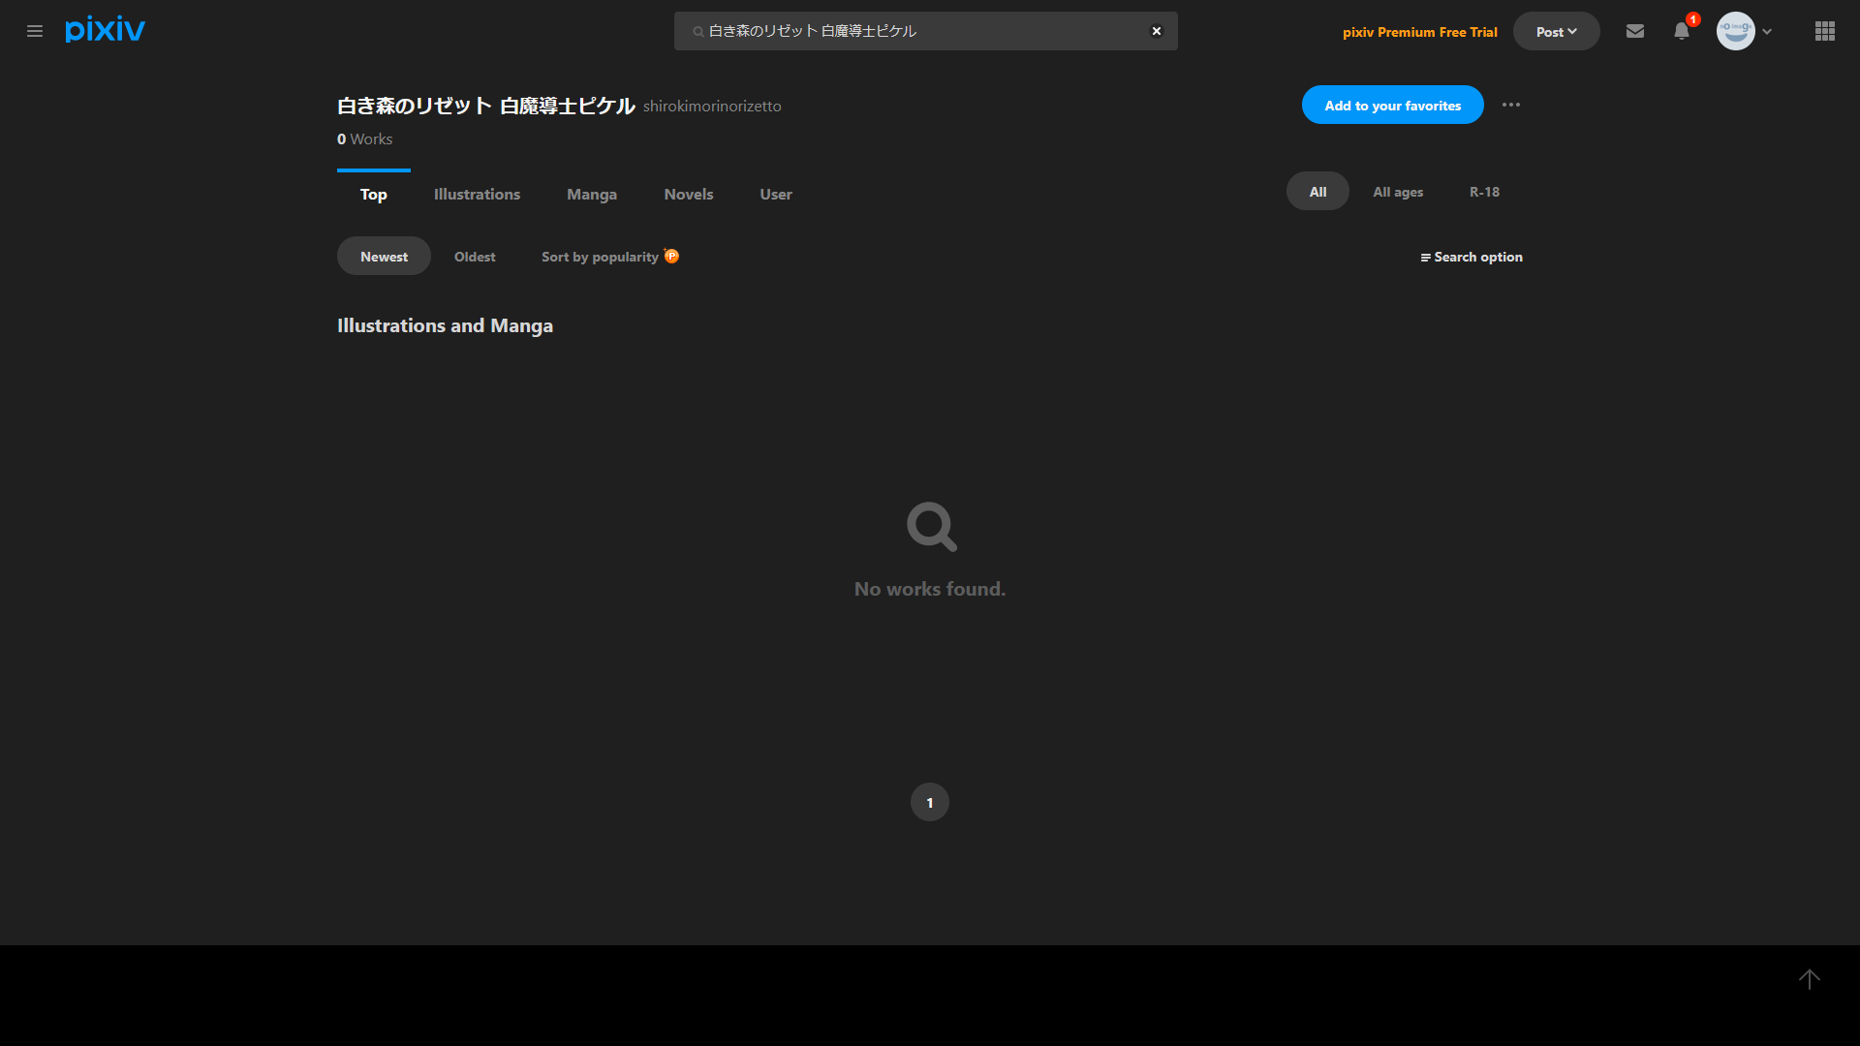This screenshot has height=1046, width=1860.
Task: Click the premium icon beside popularity sort
Action: click(x=671, y=256)
